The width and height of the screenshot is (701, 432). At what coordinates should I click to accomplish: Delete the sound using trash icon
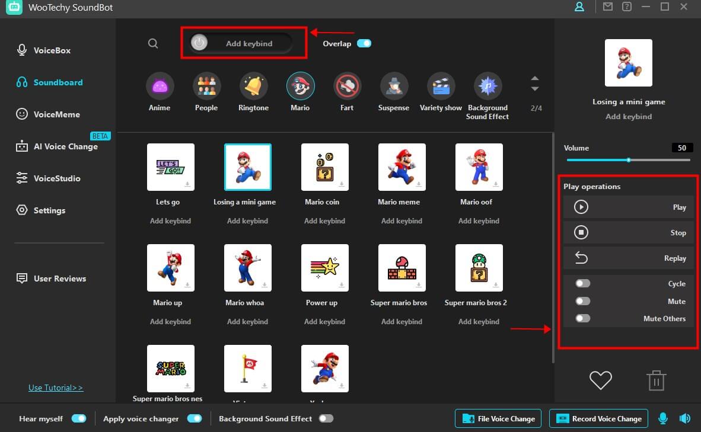(656, 380)
